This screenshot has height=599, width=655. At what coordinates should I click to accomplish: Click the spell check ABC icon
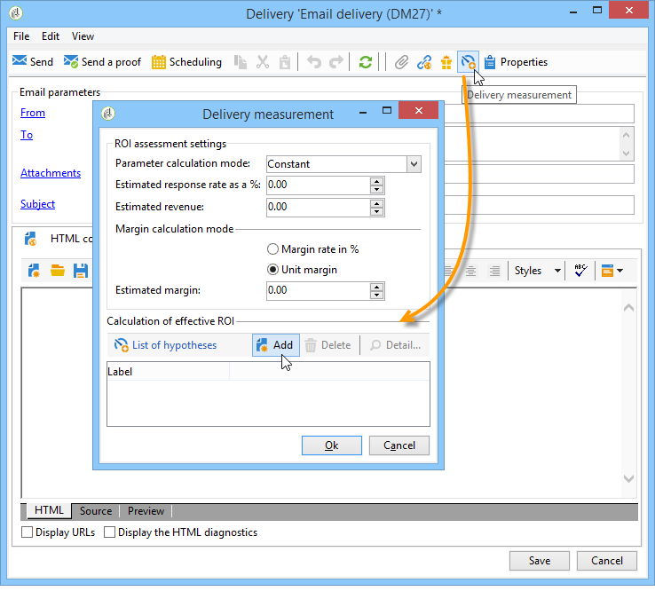pos(580,271)
